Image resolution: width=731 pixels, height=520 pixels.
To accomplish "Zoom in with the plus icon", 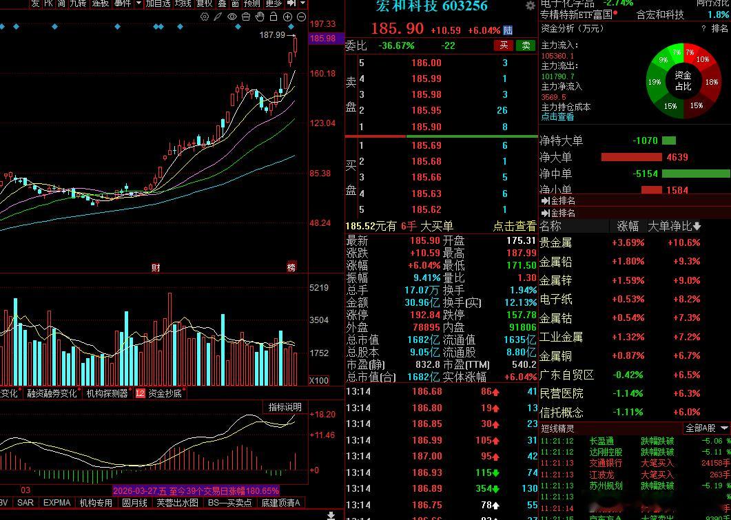I will [287, 17].
